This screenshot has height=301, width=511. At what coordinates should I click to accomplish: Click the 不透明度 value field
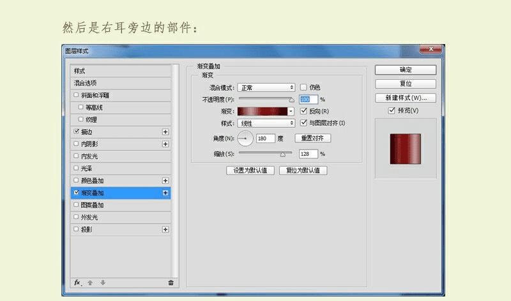(309, 100)
